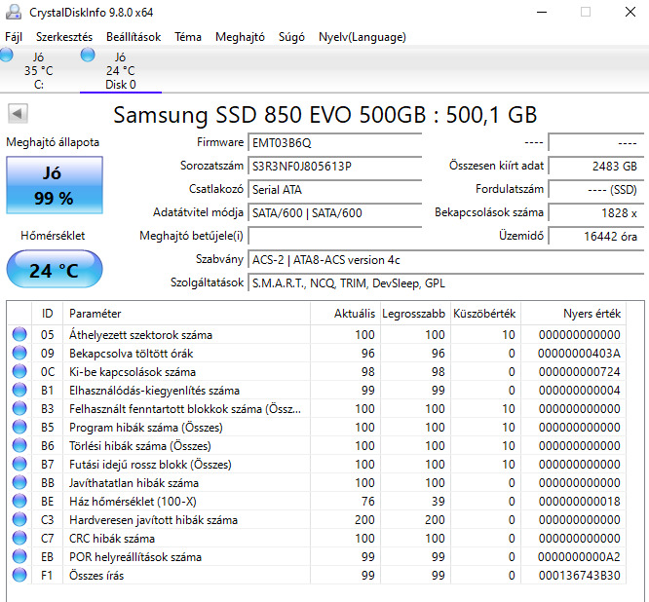
Task: Click the SATA/600 transfer mode field
Action: (334, 213)
